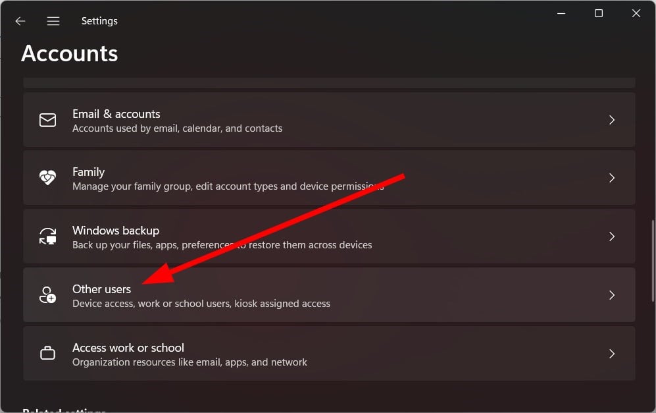Screen dimensions: 656x413
Task: Click the Other users person-plus icon
Action: click(x=47, y=295)
